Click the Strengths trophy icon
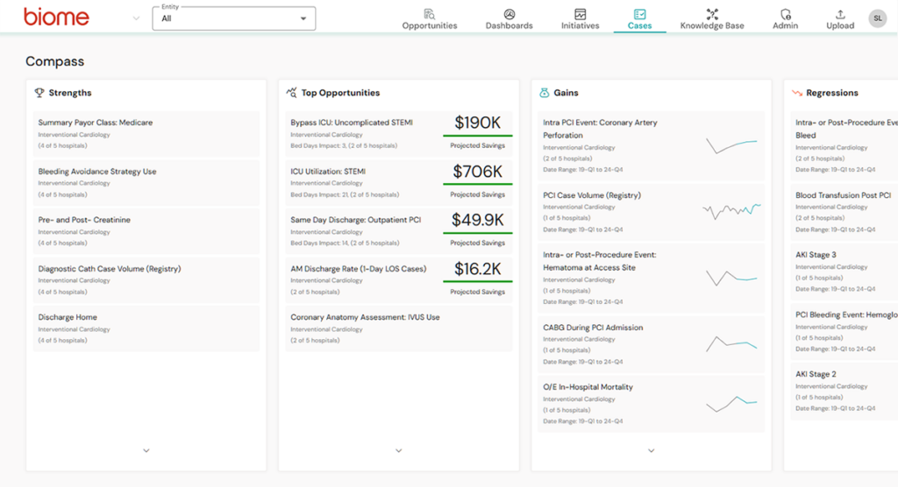898x487 pixels. pos(39,93)
